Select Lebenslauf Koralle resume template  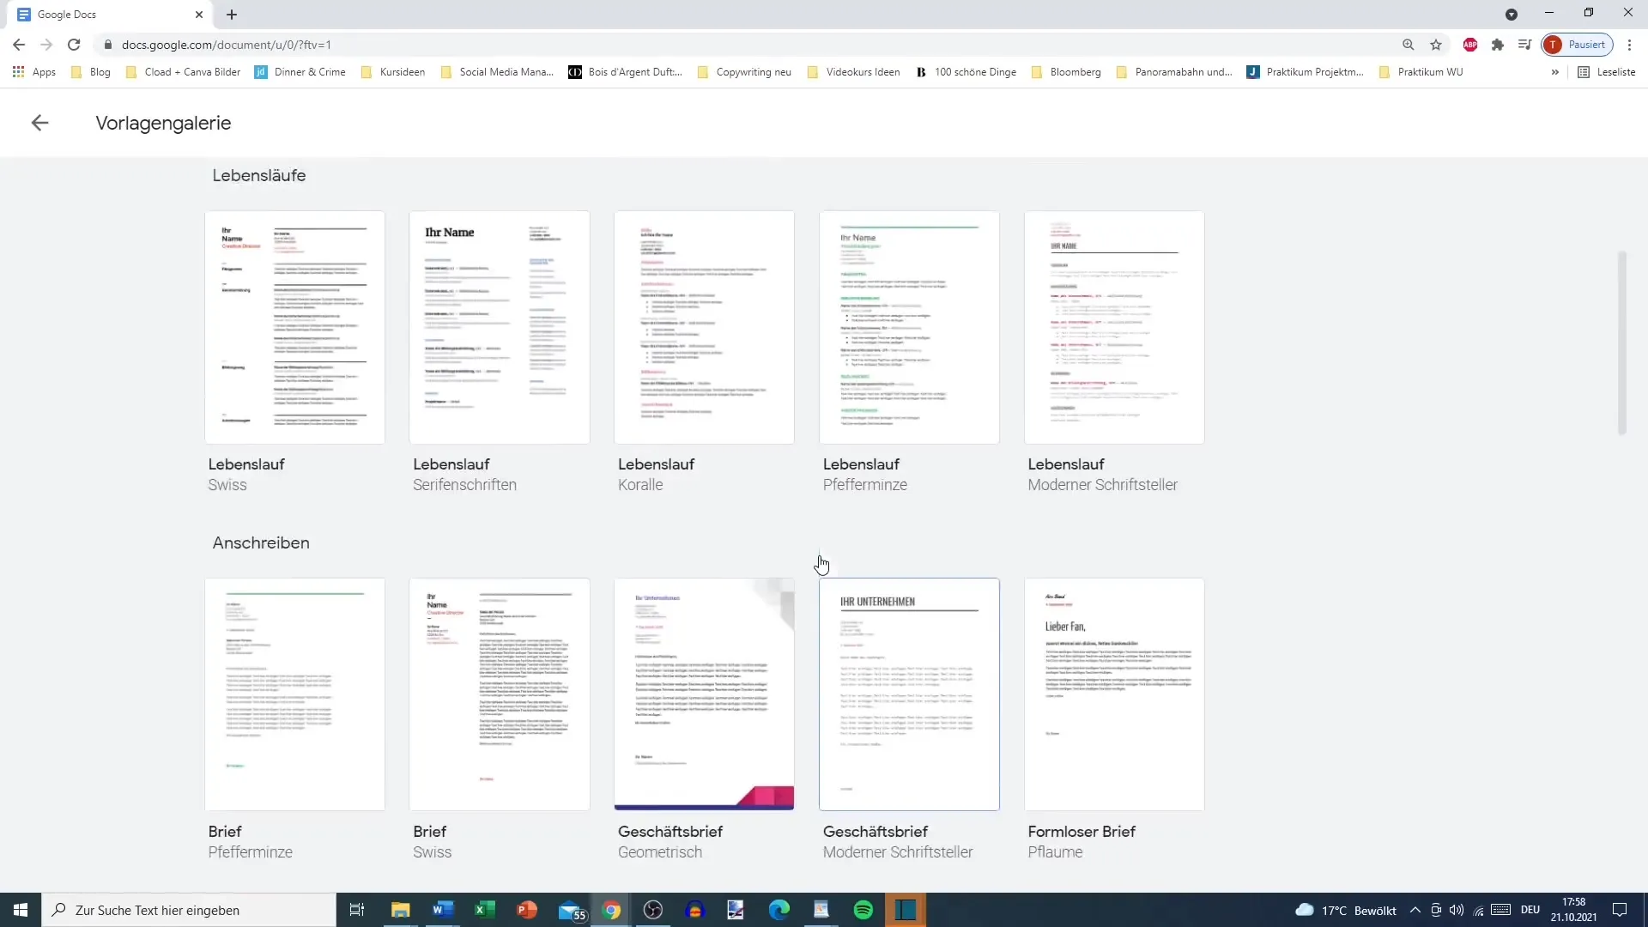(x=704, y=328)
